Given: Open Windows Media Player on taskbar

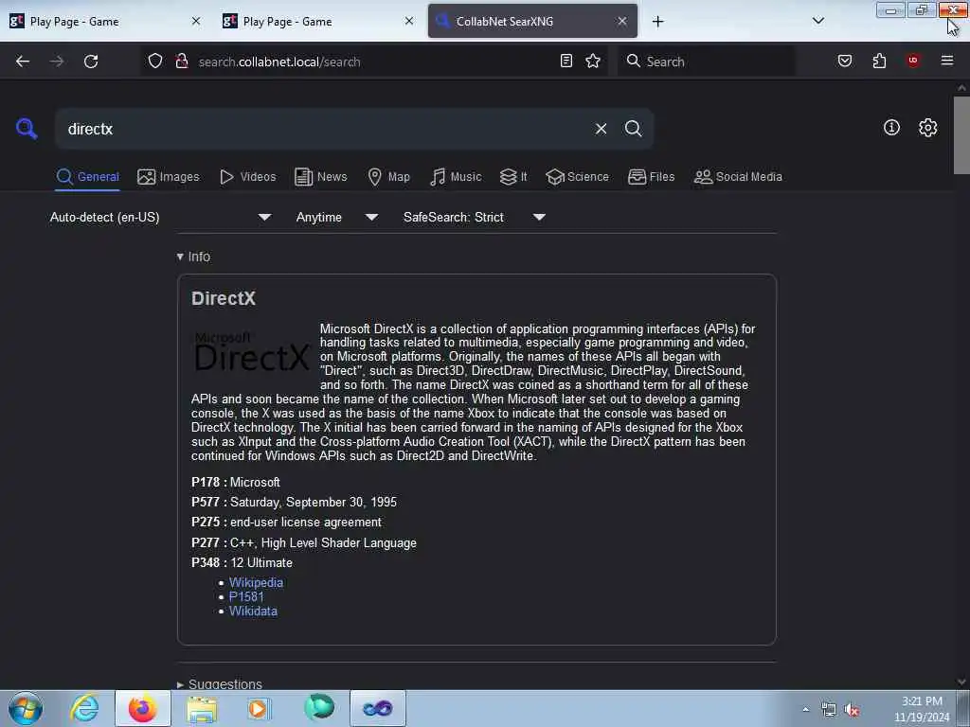Looking at the screenshot, I should coord(259,708).
